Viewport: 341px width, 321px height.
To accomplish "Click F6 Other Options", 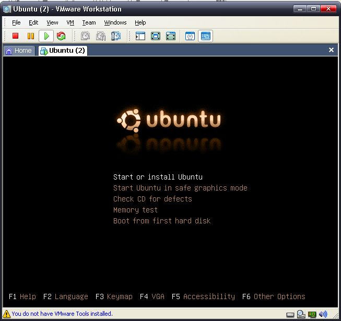I will [274, 296].
